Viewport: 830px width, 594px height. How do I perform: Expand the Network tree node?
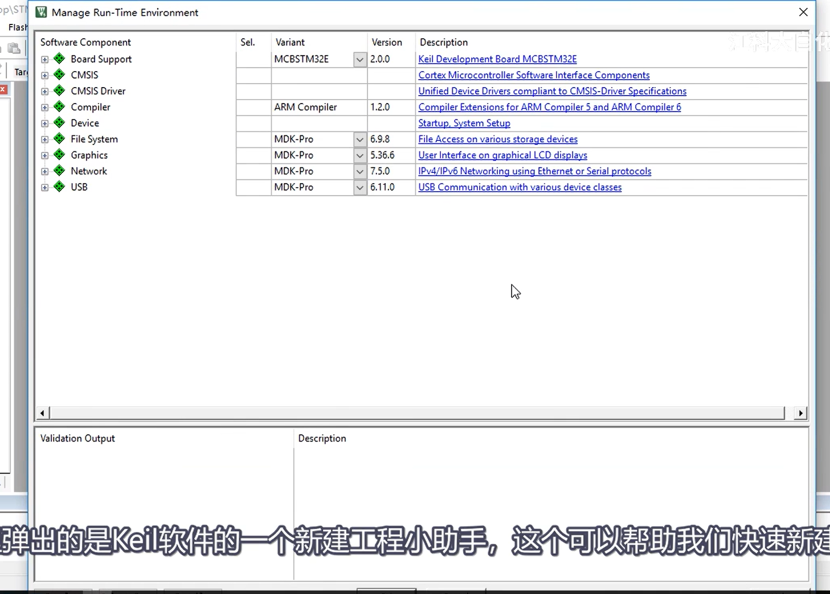(x=44, y=171)
